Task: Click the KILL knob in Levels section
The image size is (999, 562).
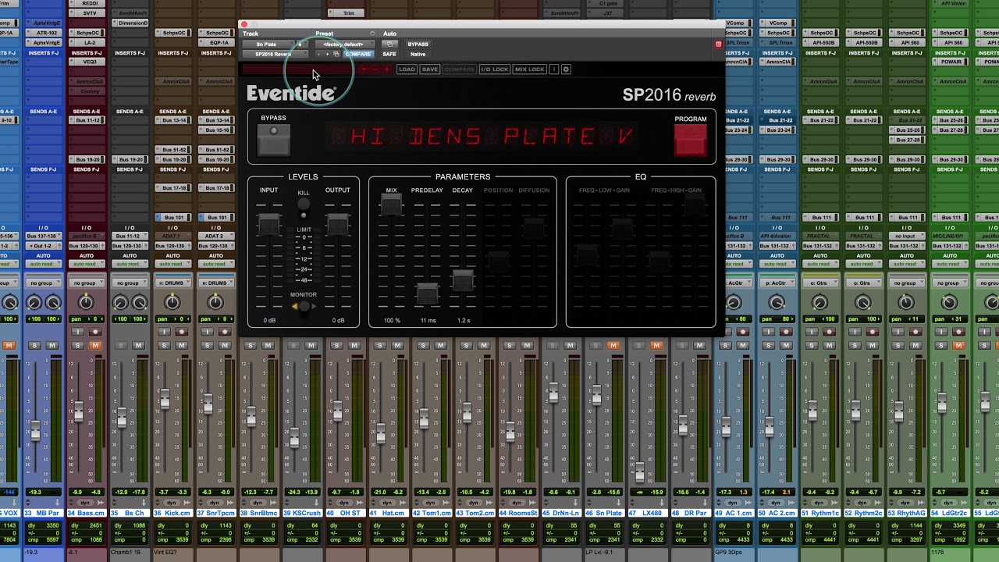Action: tap(304, 205)
